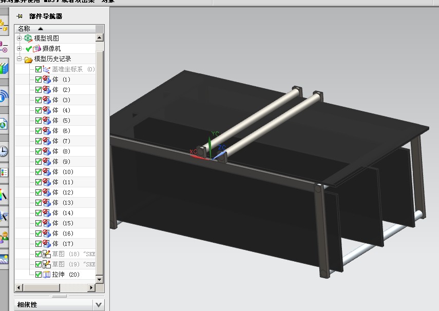Click the ZC axis label in viewport

point(222,147)
